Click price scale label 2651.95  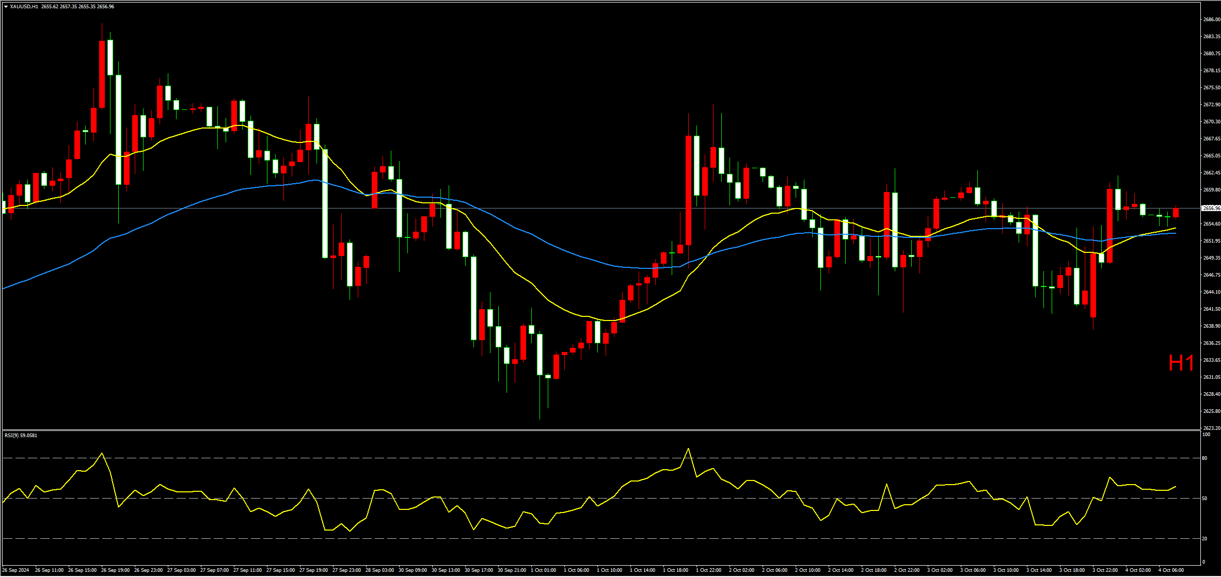[1211, 241]
